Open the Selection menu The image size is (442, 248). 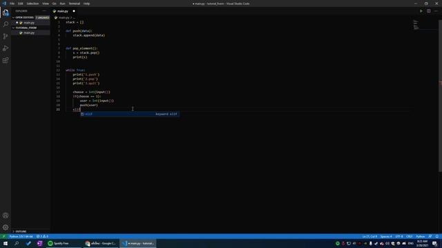tap(32, 3)
